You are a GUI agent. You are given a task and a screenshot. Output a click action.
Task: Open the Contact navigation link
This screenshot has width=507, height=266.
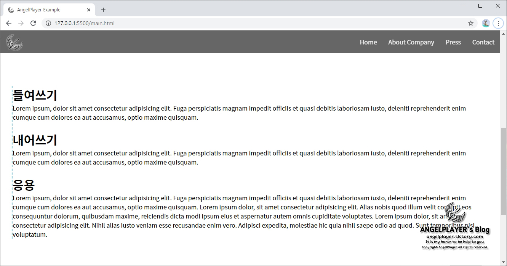(483, 42)
